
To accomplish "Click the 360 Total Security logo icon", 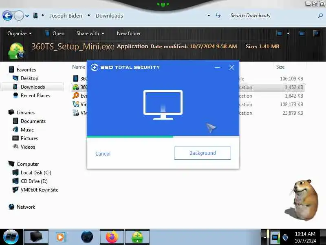I will 95,67.
